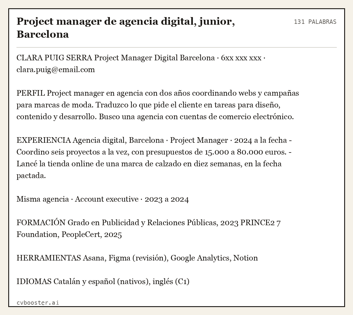Viewport: 353px width, 315px height.
Task: Click the "FORMACIÓN" section heading
Action: click(41, 223)
